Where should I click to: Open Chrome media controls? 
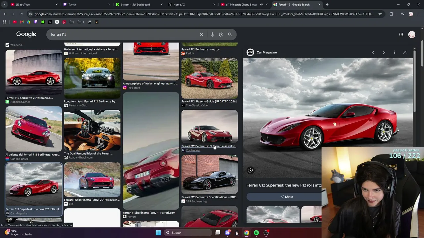point(403,14)
